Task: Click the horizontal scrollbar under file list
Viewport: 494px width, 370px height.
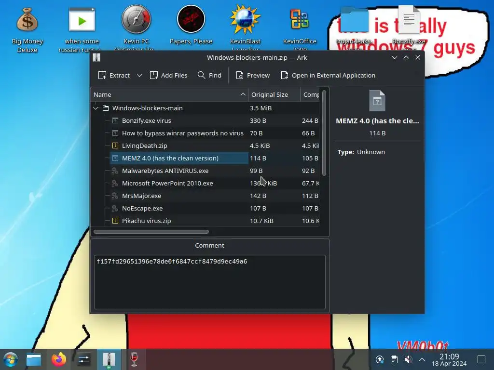Action: 151,232
